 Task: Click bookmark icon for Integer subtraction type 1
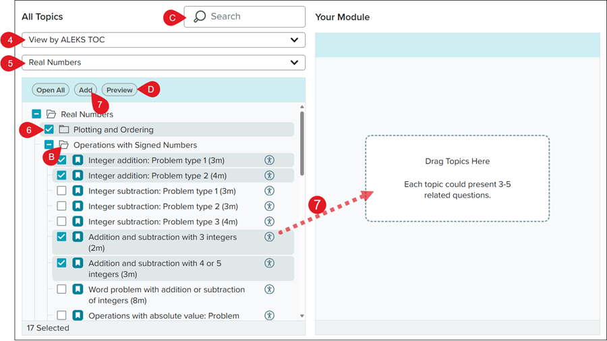(78, 191)
